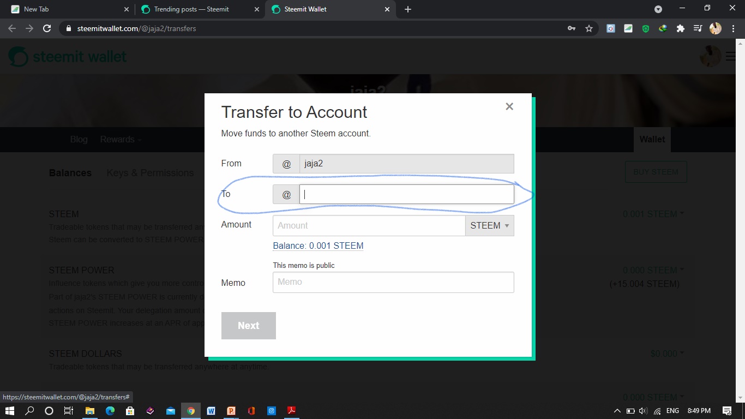Open the STEEM currency dropdown next to Amount
745x419 pixels.
point(489,225)
